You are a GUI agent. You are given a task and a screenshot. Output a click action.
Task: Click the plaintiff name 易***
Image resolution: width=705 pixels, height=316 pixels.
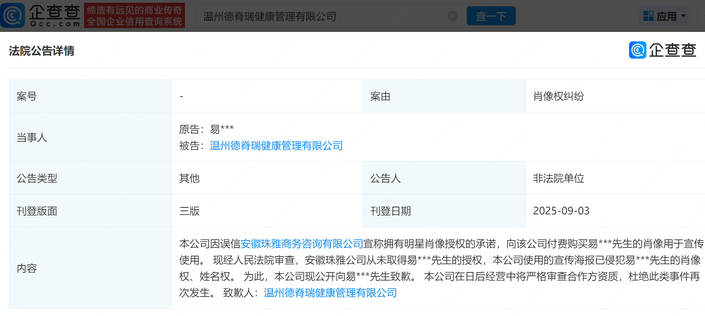tap(222, 129)
